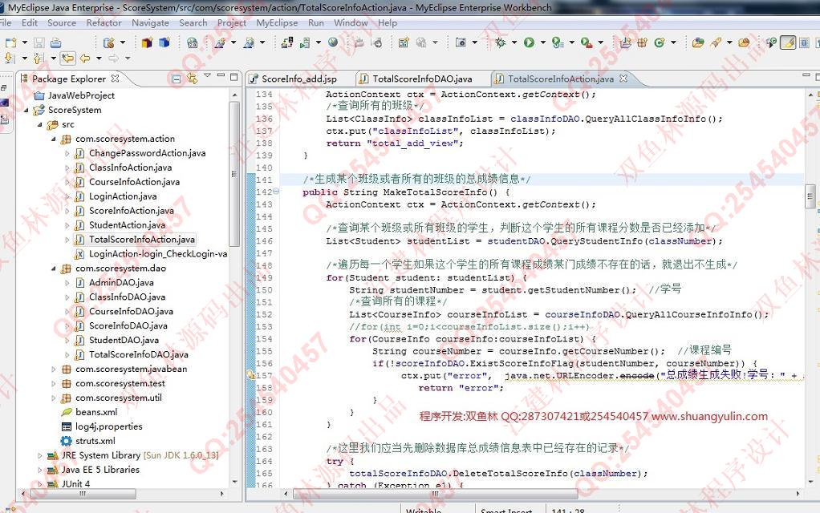Open Back history dropdown arrow
Image resolution: width=820 pixels, height=513 pixels.
[x=99, y=58]
